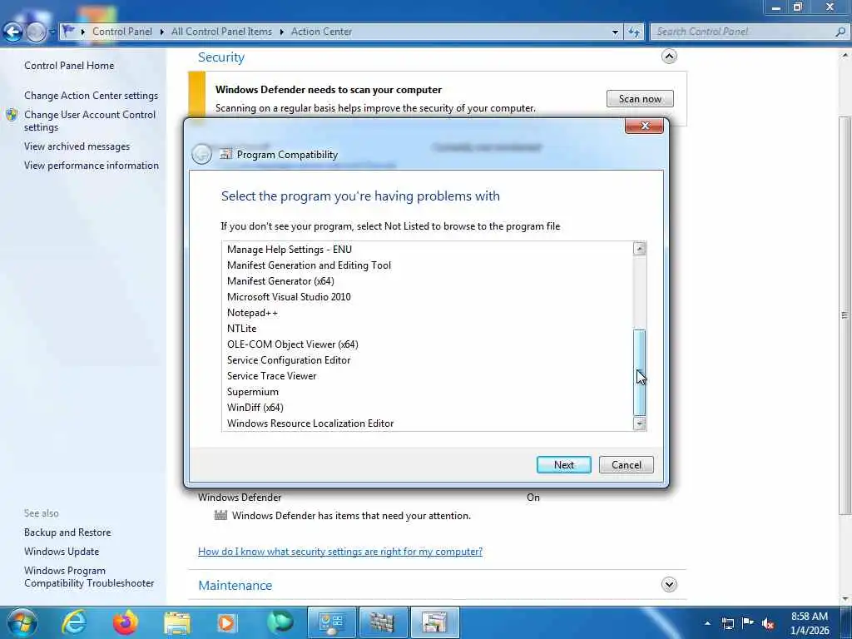Switch to Program Compatibility taskbar window
The image size is (852, 639).
[x=434, y=622]
